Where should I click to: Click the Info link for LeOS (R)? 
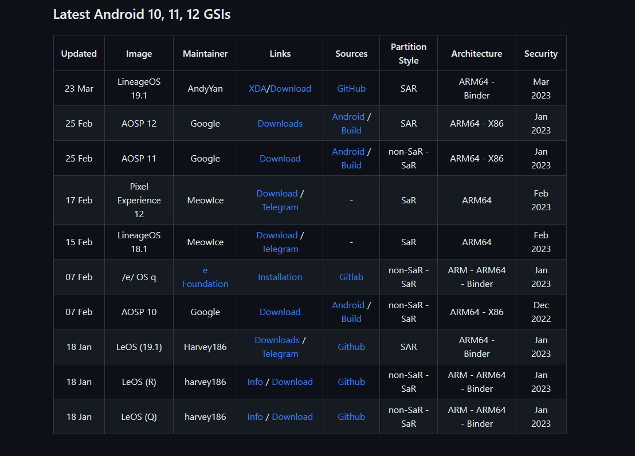pos(255,382)
